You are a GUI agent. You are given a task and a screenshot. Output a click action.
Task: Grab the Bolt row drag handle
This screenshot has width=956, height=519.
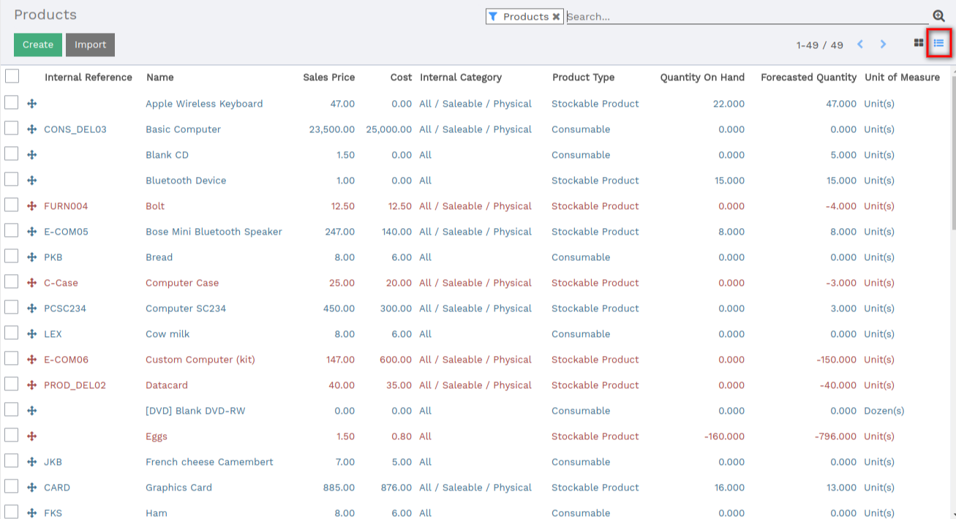31,206
